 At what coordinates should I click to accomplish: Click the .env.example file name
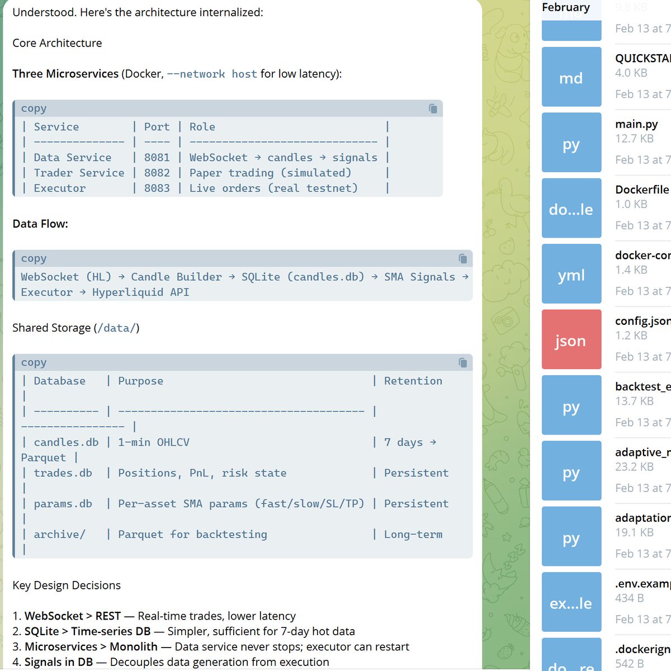[643, 584]
